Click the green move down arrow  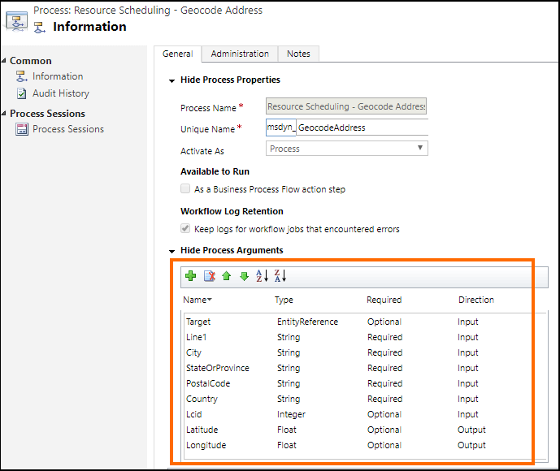245,276
